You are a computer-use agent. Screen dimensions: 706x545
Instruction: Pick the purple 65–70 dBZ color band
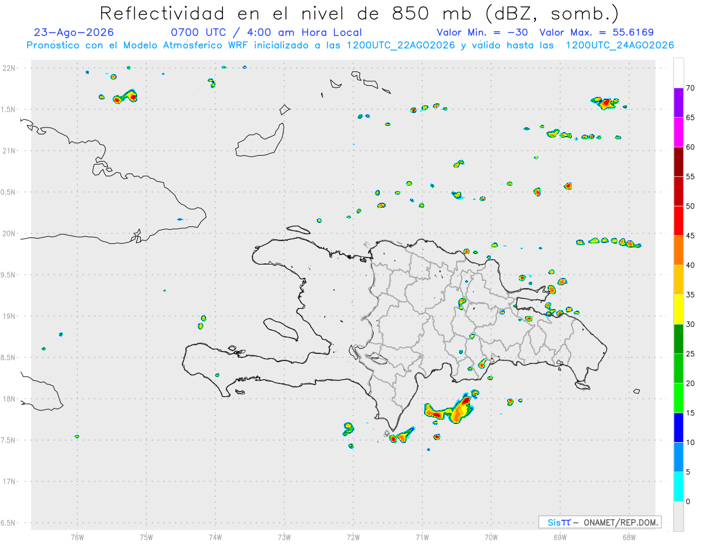click(x=678, y=103)
